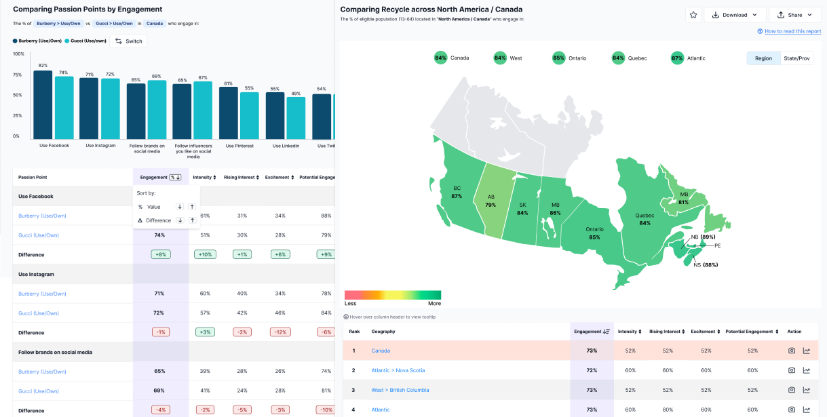Click the info icon beside hover tooltip hint
Screen dimensions: 827x417
pos(346,317)
